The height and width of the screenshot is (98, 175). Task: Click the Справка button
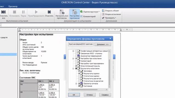pos(105,95)
